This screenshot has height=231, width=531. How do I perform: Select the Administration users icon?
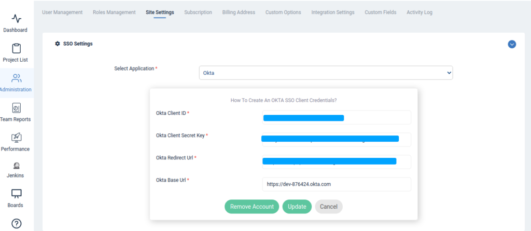[16, 78]
